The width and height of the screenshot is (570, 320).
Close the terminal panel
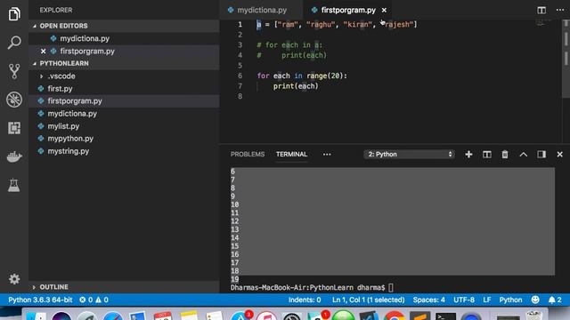click(x=560, y=154)
